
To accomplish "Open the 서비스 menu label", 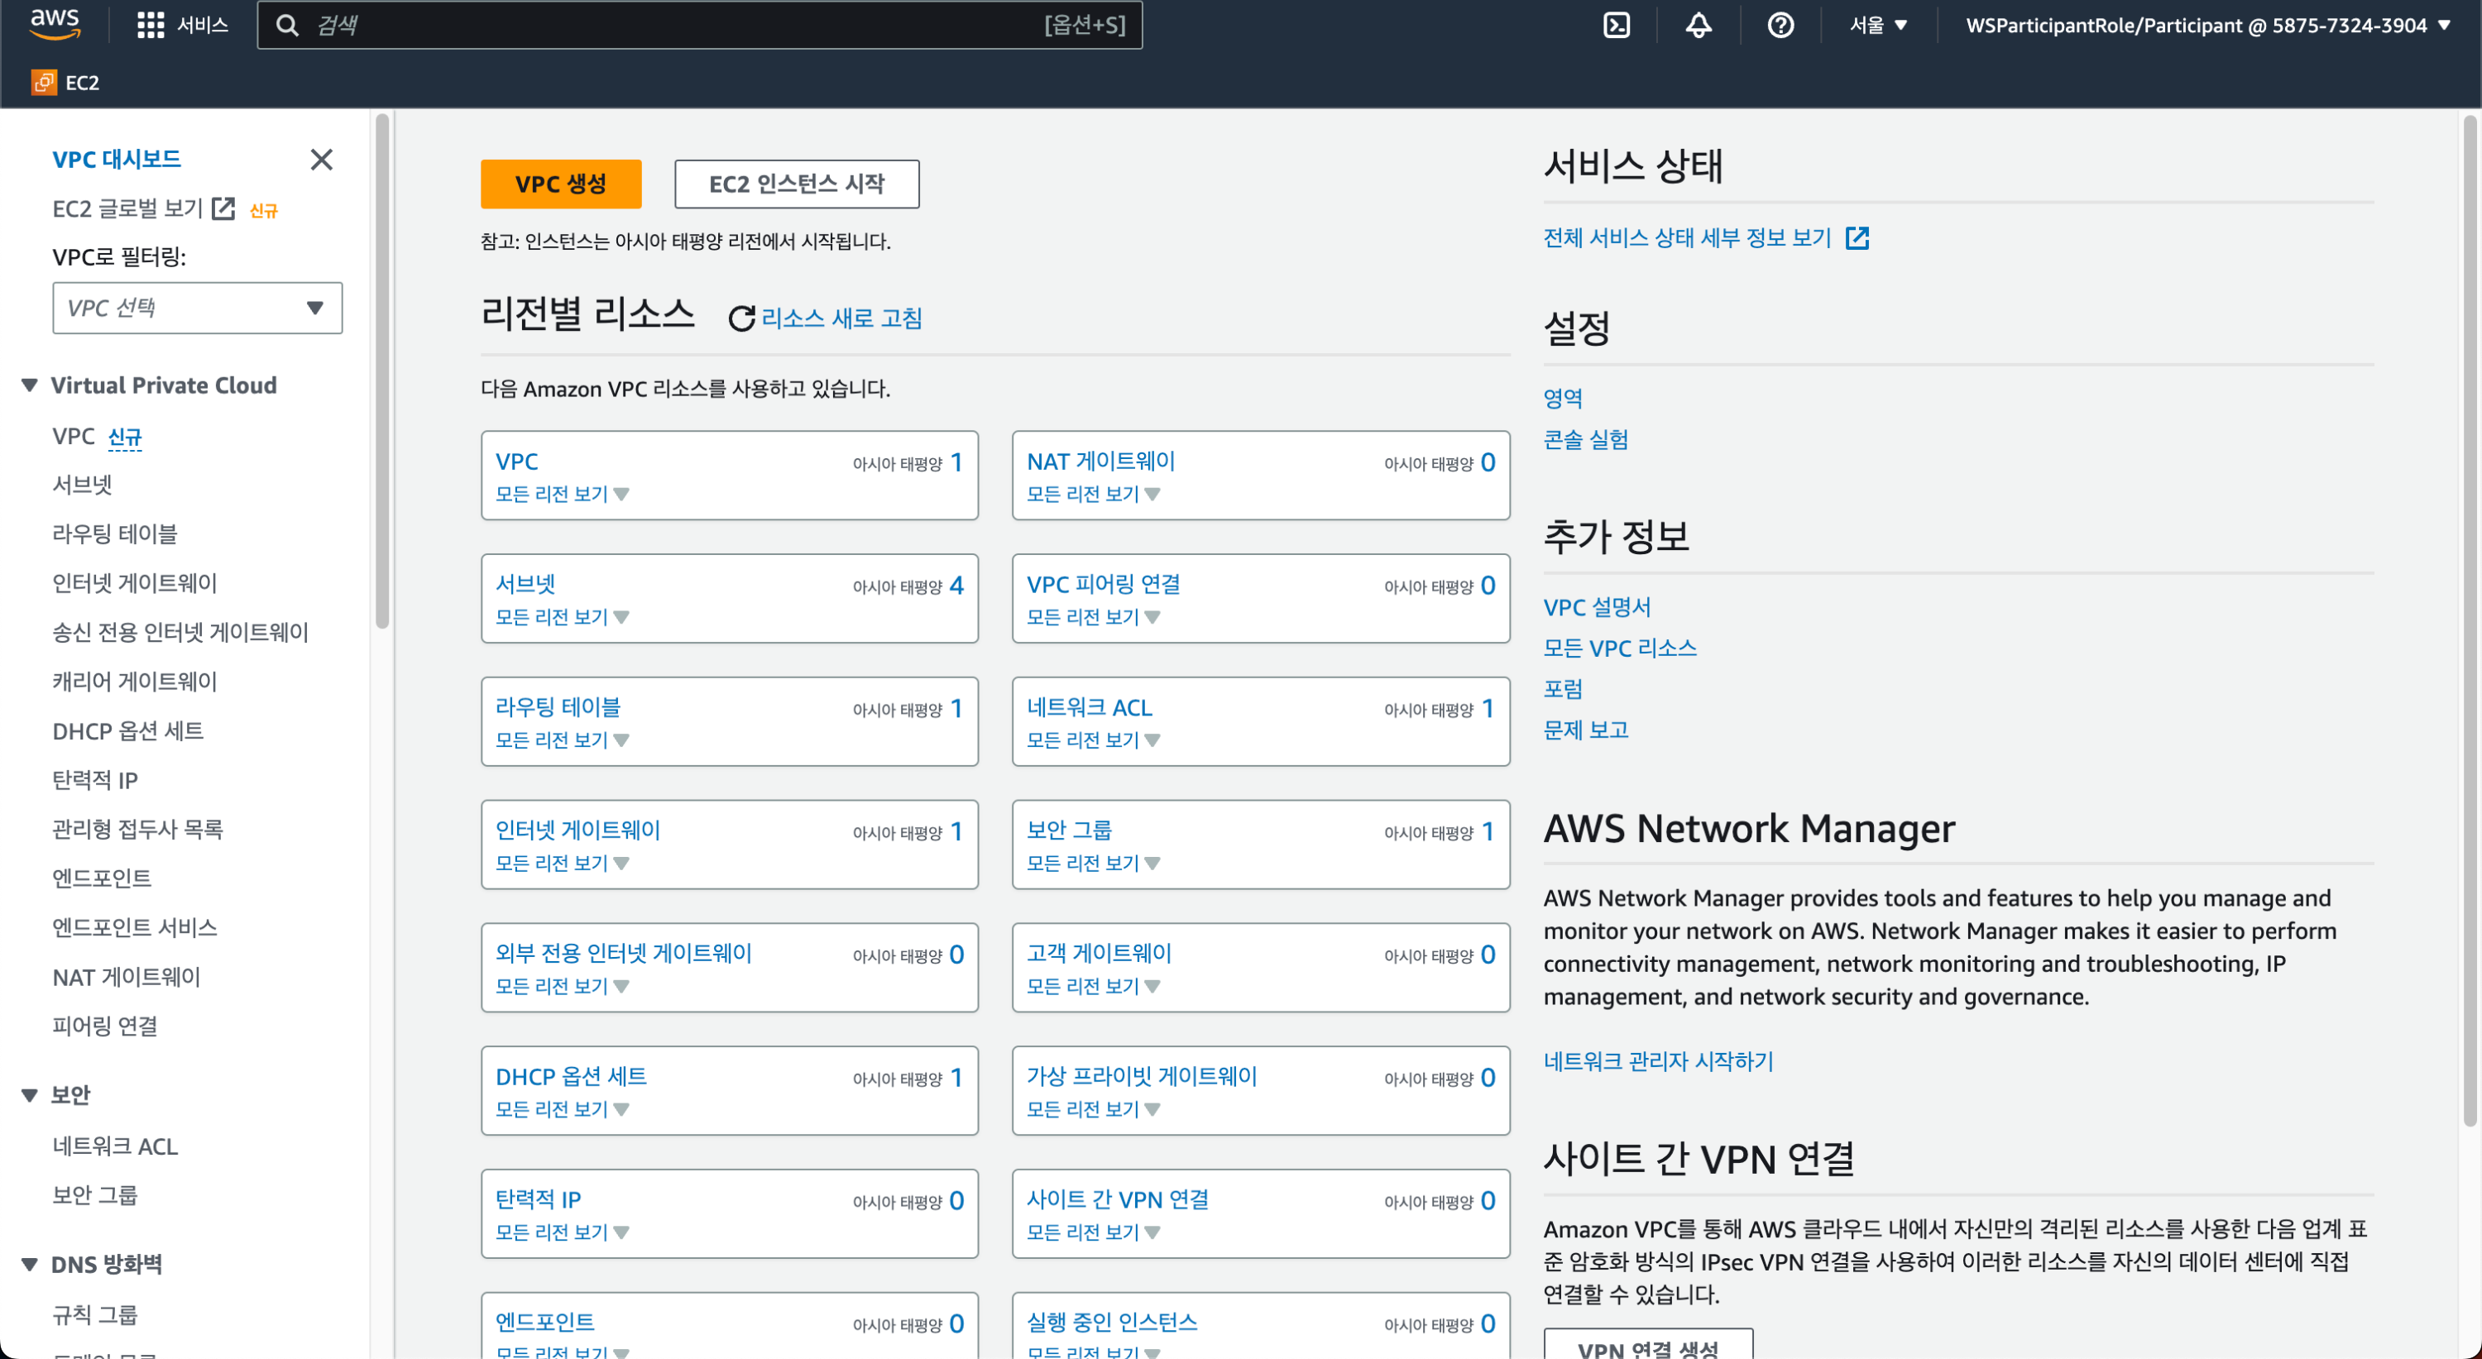I will click(x=203, y=25).
